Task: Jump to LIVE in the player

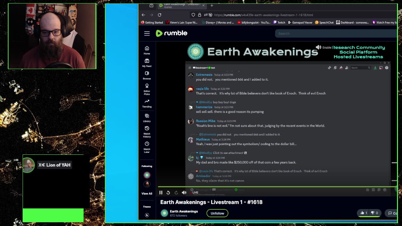Action: coord(195,192)
